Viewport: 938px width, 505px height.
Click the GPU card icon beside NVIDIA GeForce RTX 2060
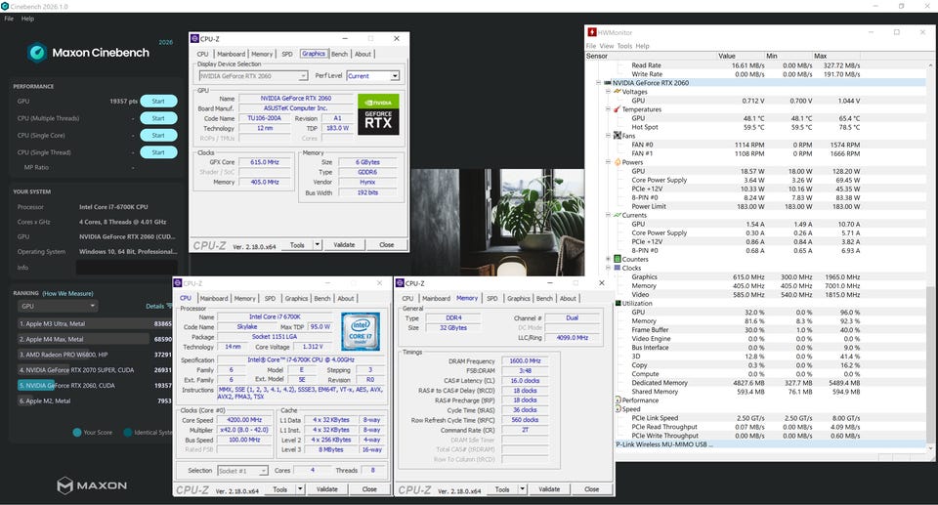coord(607,83)
